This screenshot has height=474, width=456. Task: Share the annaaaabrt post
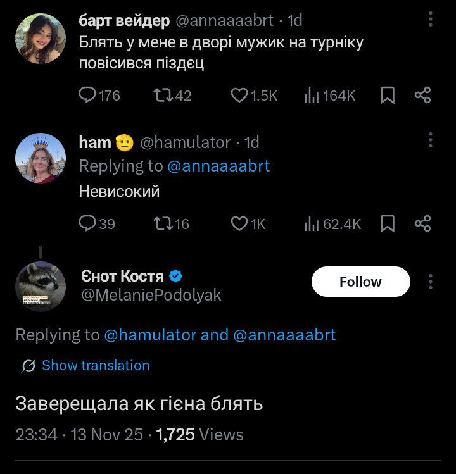pyautogui.click(x=422, y=96)
